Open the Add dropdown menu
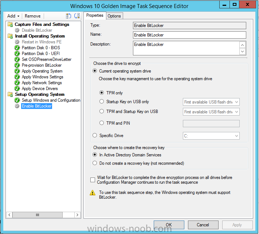The width and height of the screenshot is (259, 234). (13, 16)
